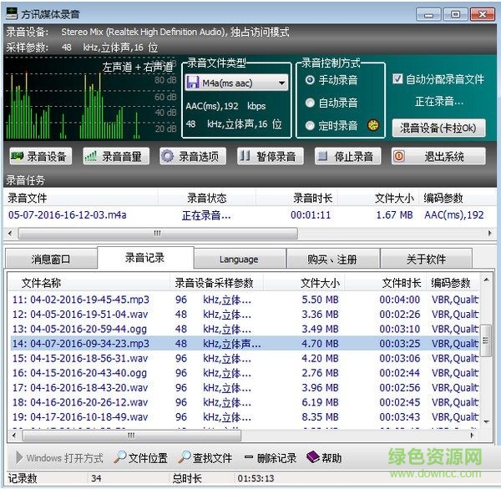Open 帮助 help book icon
This screenshot has width=501, height=489.
point(324,458)
